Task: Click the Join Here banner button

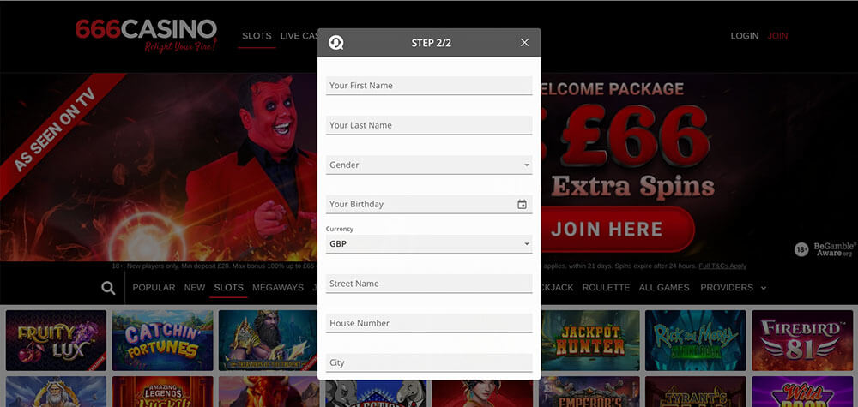Action: (x=617, y=229)
